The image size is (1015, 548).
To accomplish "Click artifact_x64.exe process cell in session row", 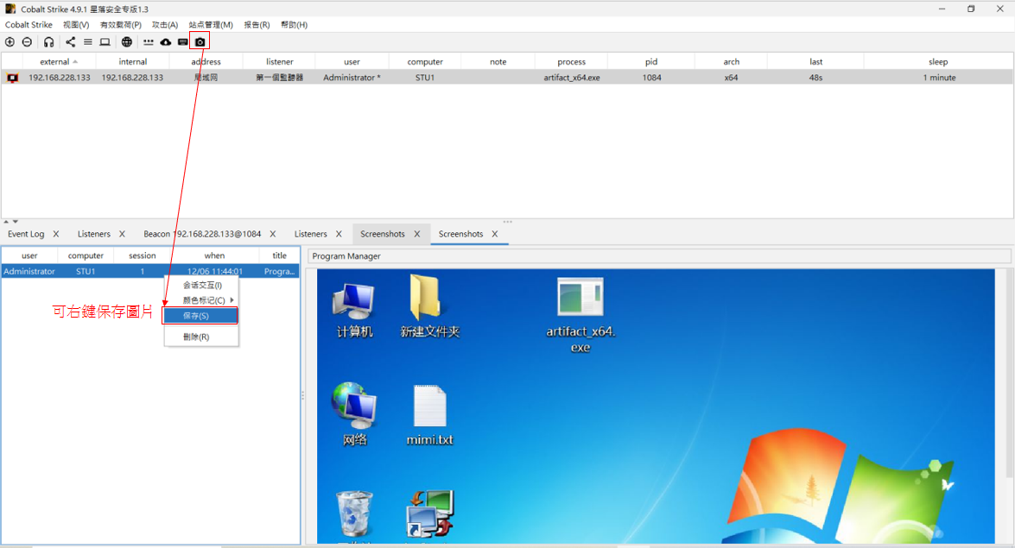I will click(572, 78).
